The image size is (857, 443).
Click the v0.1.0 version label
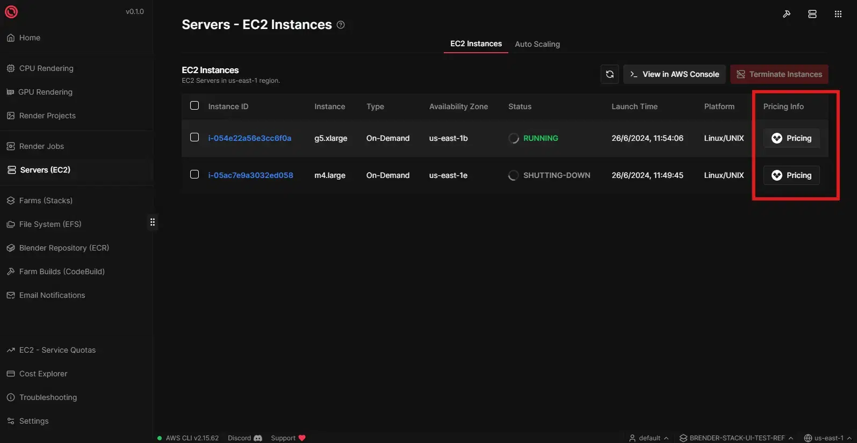[135, 11]
